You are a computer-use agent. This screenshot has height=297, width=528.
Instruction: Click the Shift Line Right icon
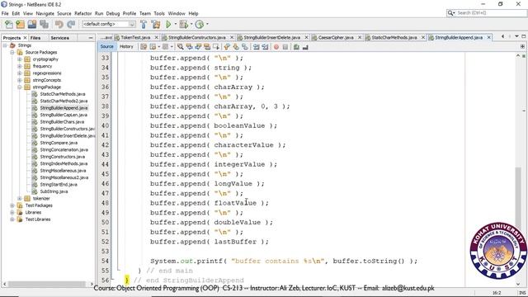click(x=265, y=47)
